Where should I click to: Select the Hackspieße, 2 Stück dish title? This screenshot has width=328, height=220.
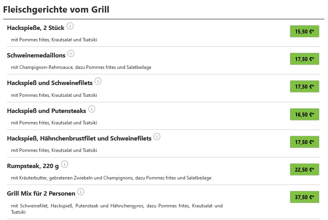pyautogui.click(x=36, y=28)
